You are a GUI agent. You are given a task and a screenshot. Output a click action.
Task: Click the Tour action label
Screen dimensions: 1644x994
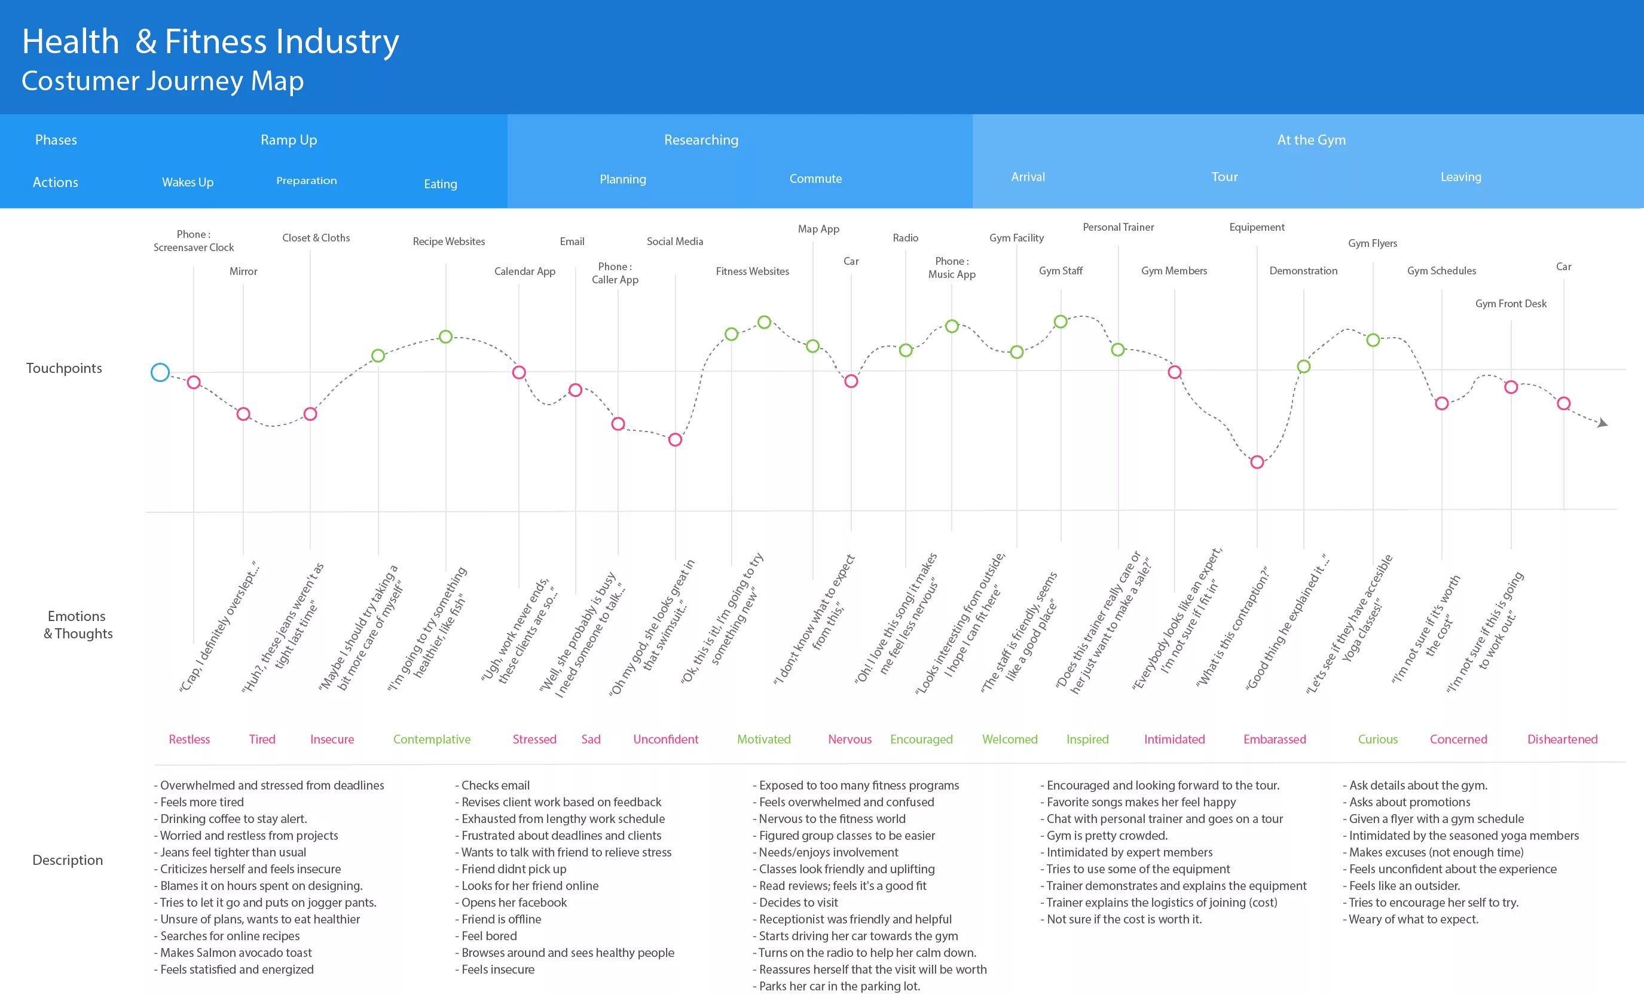tap(1224, 177)
